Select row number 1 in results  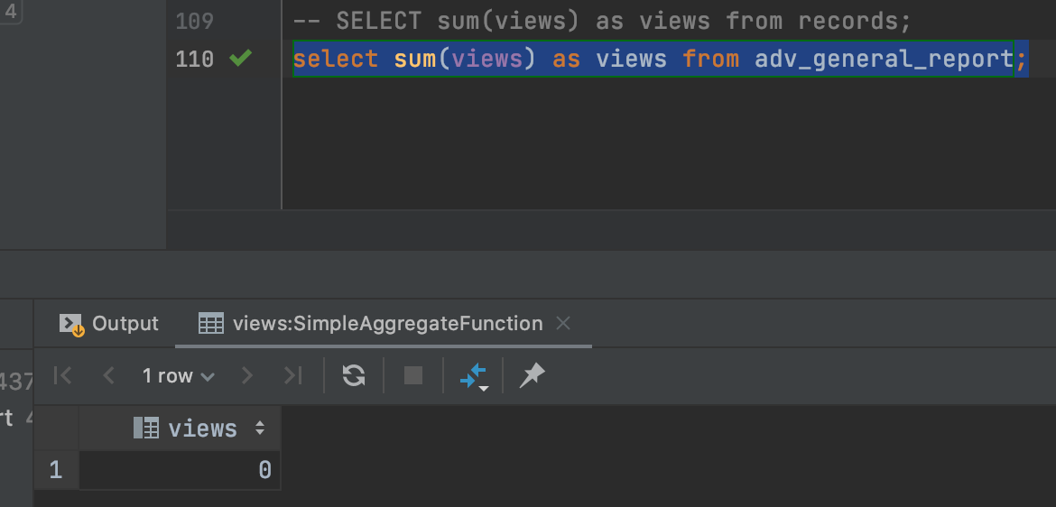(x=56, y=470)
